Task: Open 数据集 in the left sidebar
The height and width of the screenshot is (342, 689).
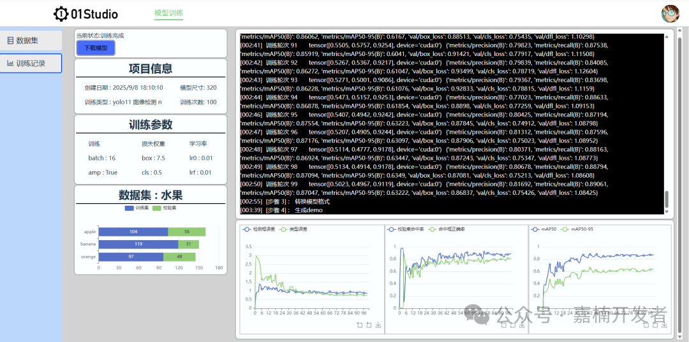Action: tap(31, 40)
